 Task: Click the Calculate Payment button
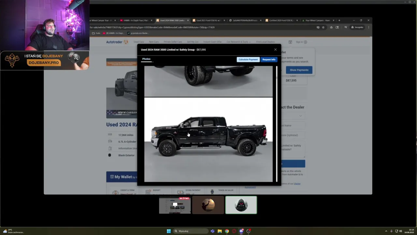[x=248, y=59]
